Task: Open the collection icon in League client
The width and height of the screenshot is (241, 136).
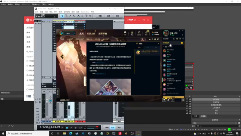Action: tap(132, 33)
